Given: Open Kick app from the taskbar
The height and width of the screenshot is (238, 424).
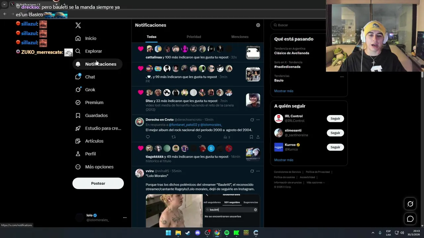Looking at the screenshot, I should 237,233.
